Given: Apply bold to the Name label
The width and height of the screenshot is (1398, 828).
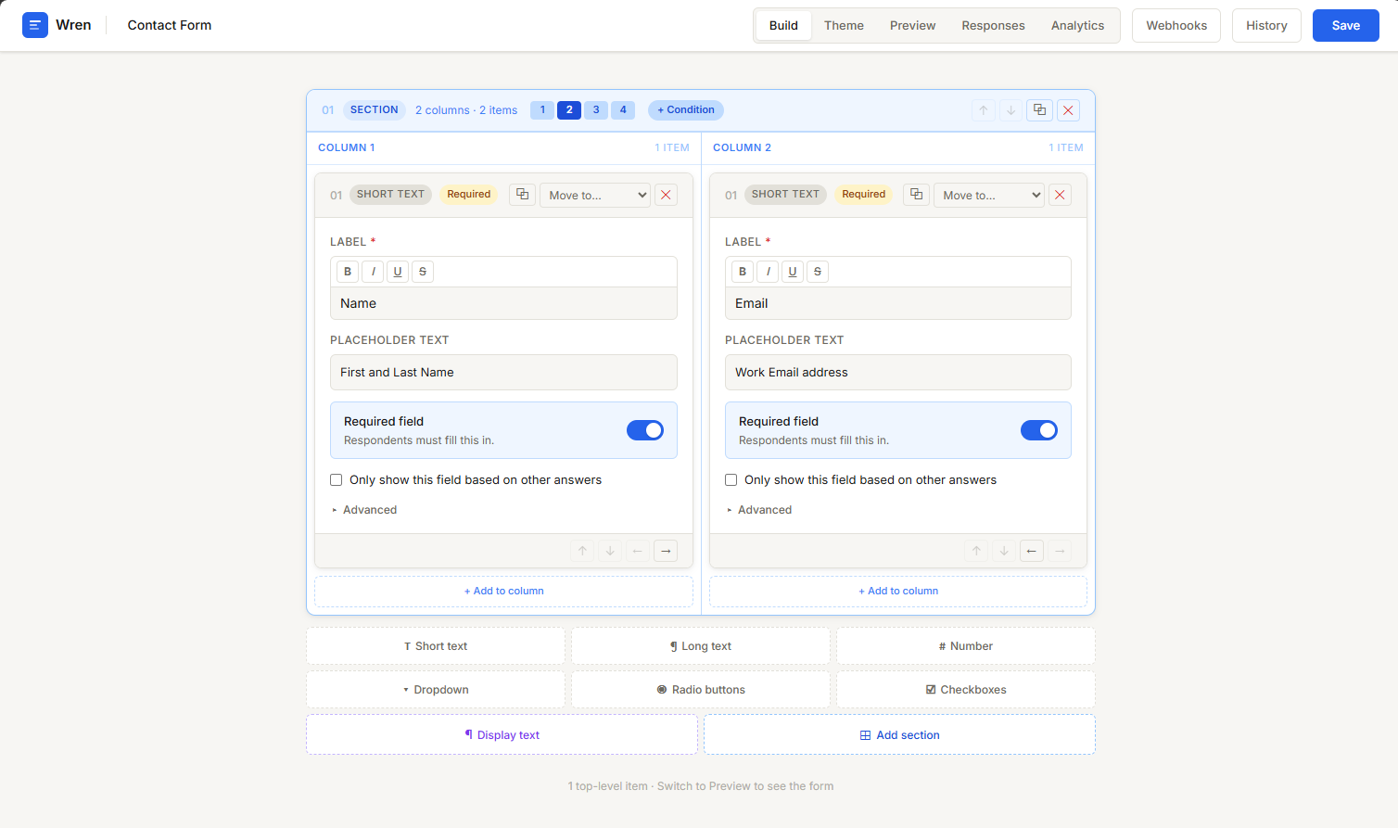Looking at the screenshot, I should (x=348, y=272).
